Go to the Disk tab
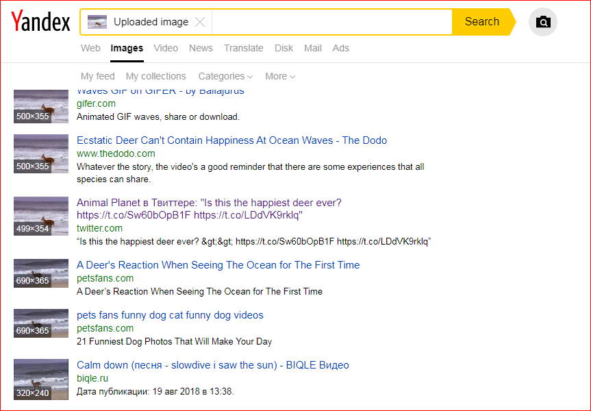 (284, 48)
